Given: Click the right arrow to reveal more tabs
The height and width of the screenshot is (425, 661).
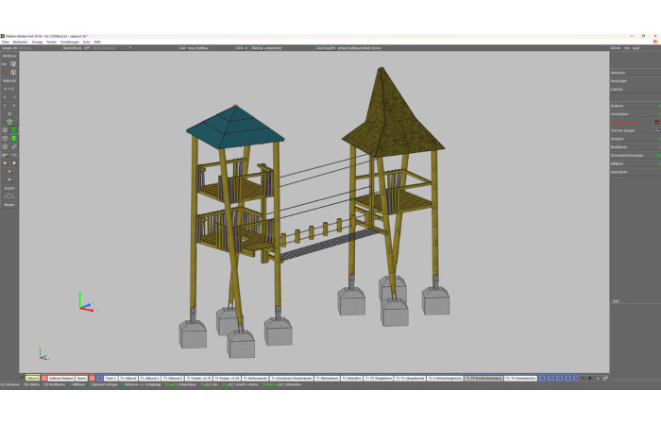Looking at the screenshot, I should [x=590, y=378].
